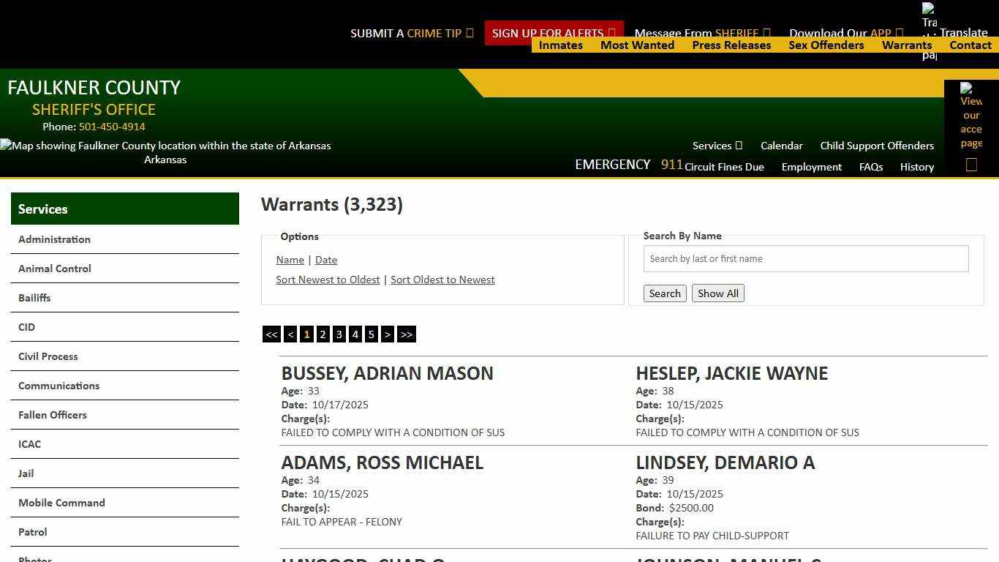The image size is (999, 562).
Task: Go back with < previous page arrow
Action: pos(290,334)
